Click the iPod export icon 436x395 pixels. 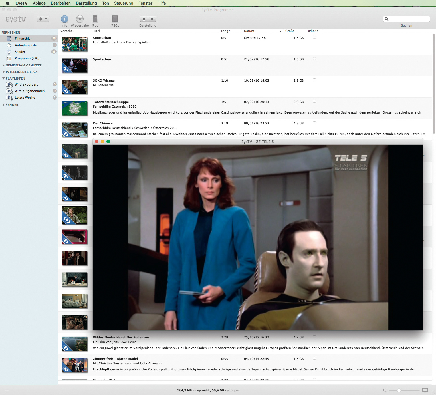(95, 19)
